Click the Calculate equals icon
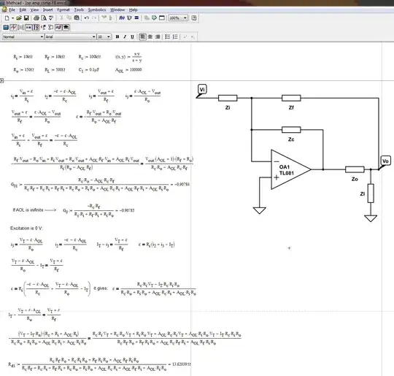 tap(136, 18)
